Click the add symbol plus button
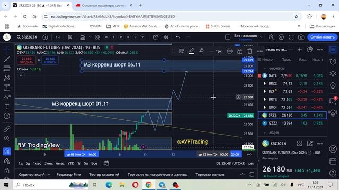 (45, 37)
